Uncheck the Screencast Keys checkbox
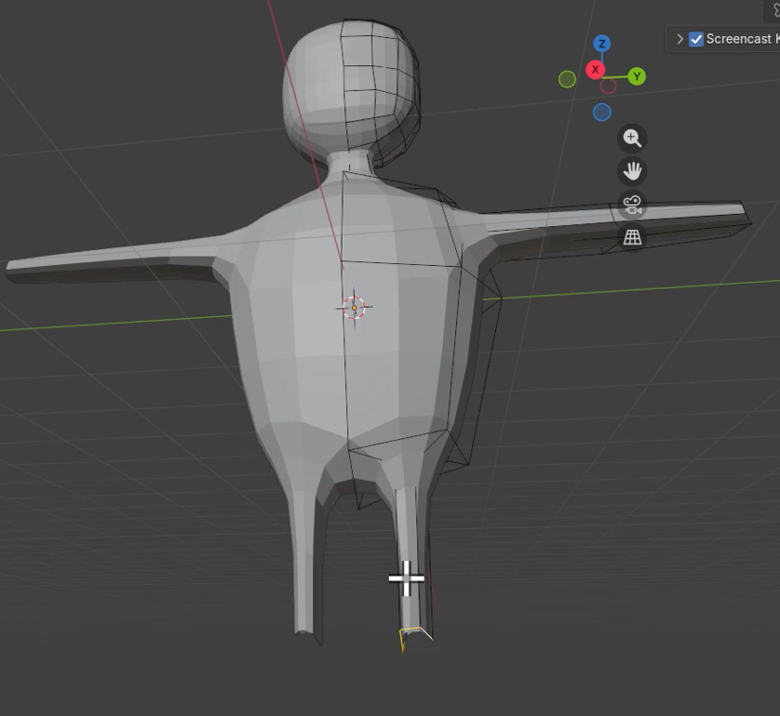The width and height of the screenshot is (780, 716). 696,39
